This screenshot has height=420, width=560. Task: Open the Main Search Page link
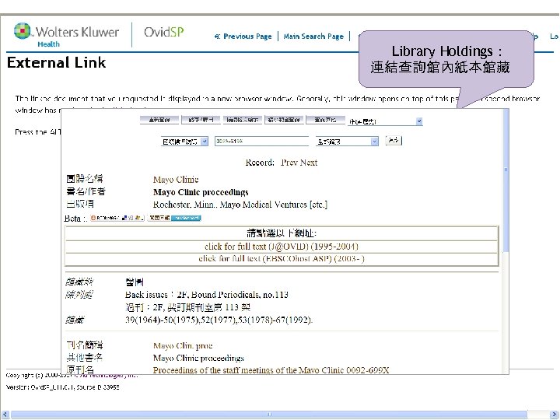coord(313,37)
